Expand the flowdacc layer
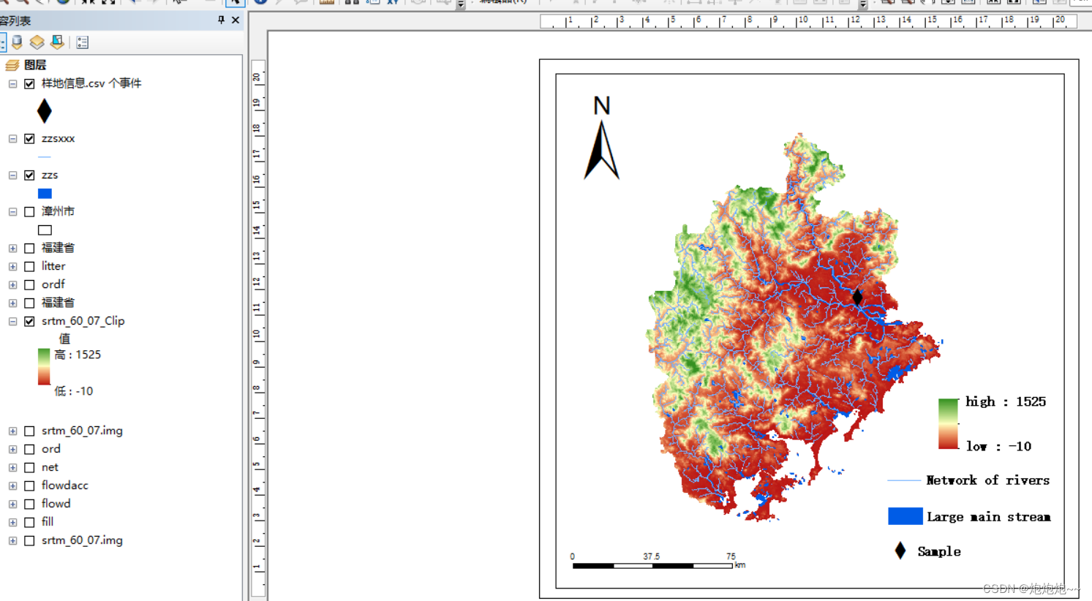This screenshot has height=601, width=1092. [x=12, y=485]
